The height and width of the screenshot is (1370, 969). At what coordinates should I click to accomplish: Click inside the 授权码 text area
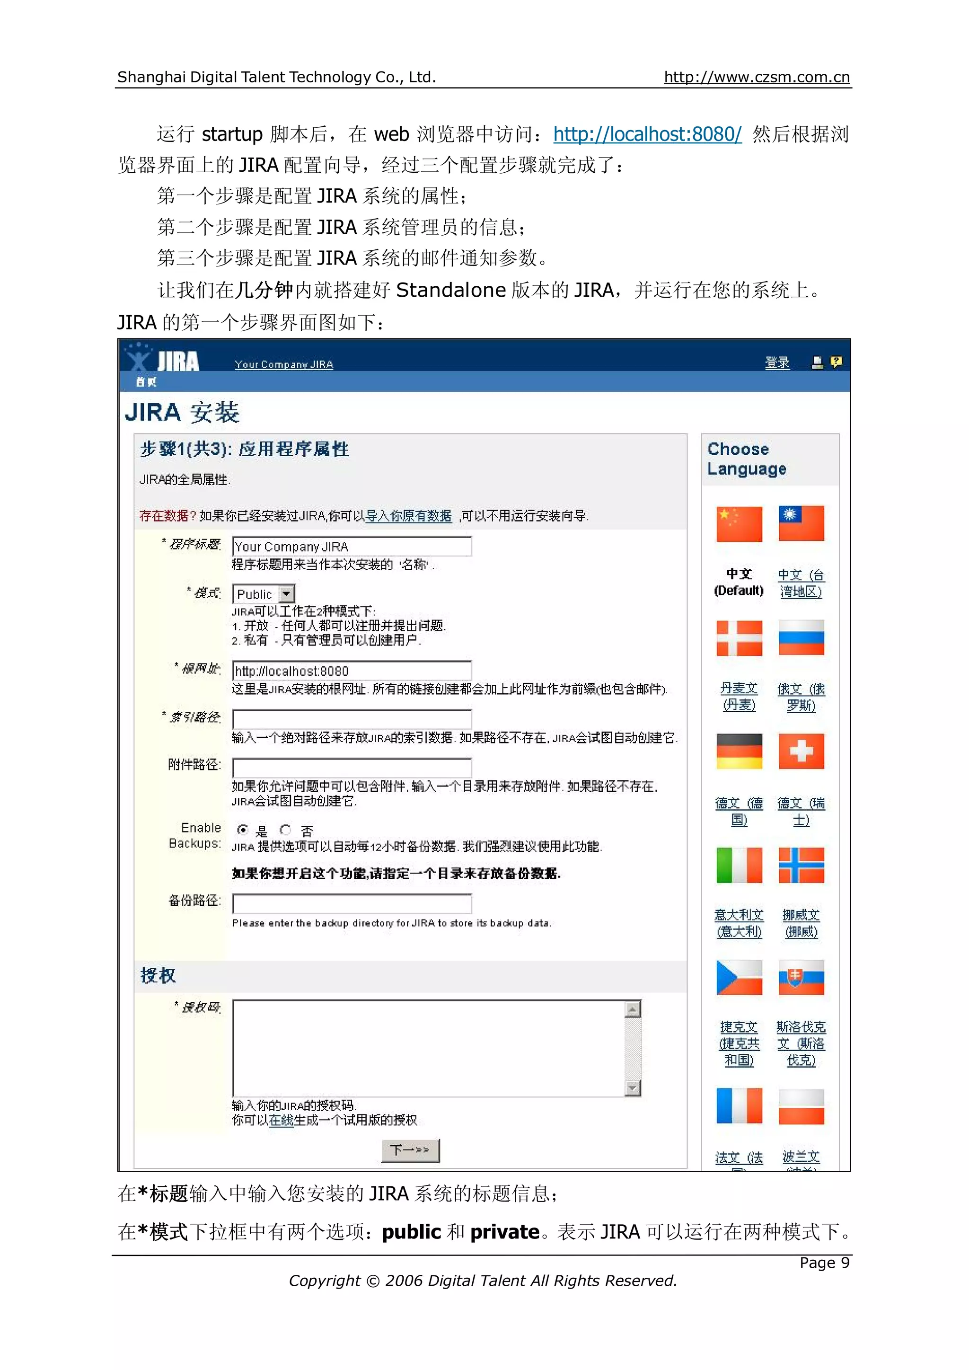[x=428, y=1048]
